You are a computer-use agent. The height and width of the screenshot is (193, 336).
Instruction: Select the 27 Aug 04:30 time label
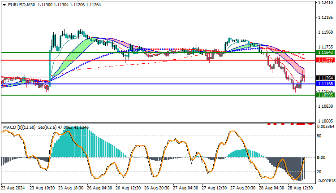coord(185,188)
